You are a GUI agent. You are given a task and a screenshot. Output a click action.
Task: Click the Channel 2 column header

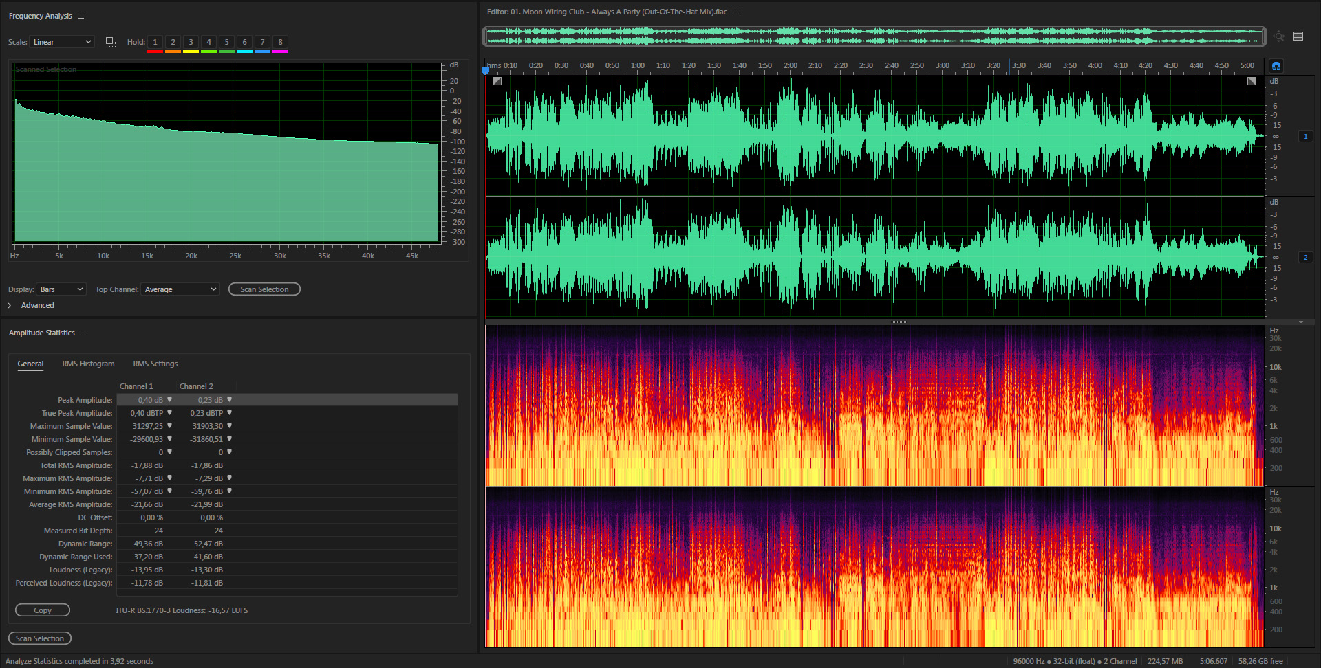click(x=196, y=386)
